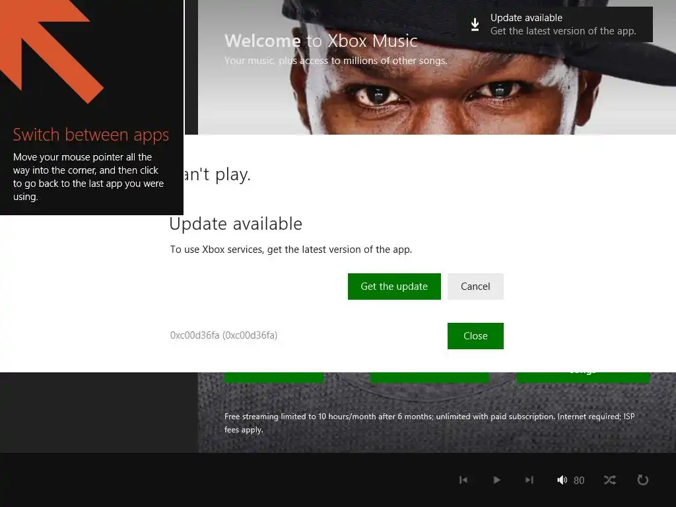Click the download arrow icon in notification
The width and height of the screenshot is (676, 507).
coord(475,24)
